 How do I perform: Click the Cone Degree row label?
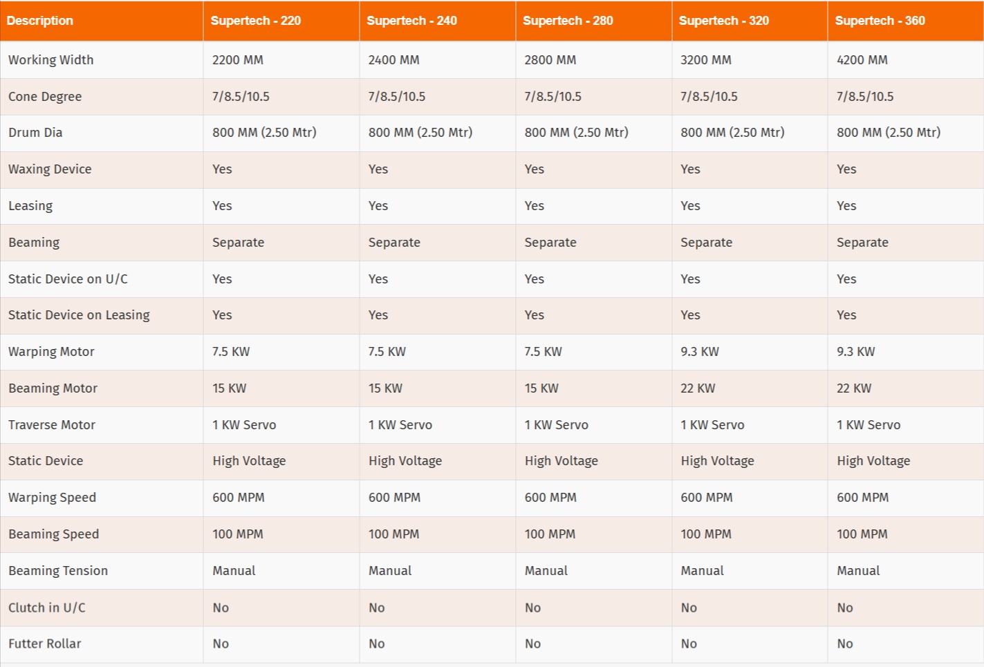45,97
